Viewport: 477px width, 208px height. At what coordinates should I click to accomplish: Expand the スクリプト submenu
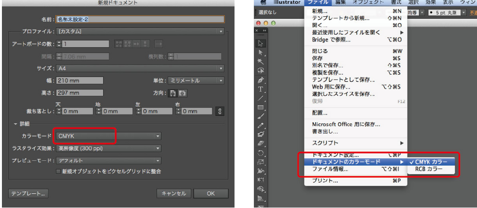[x=356, y=143]
